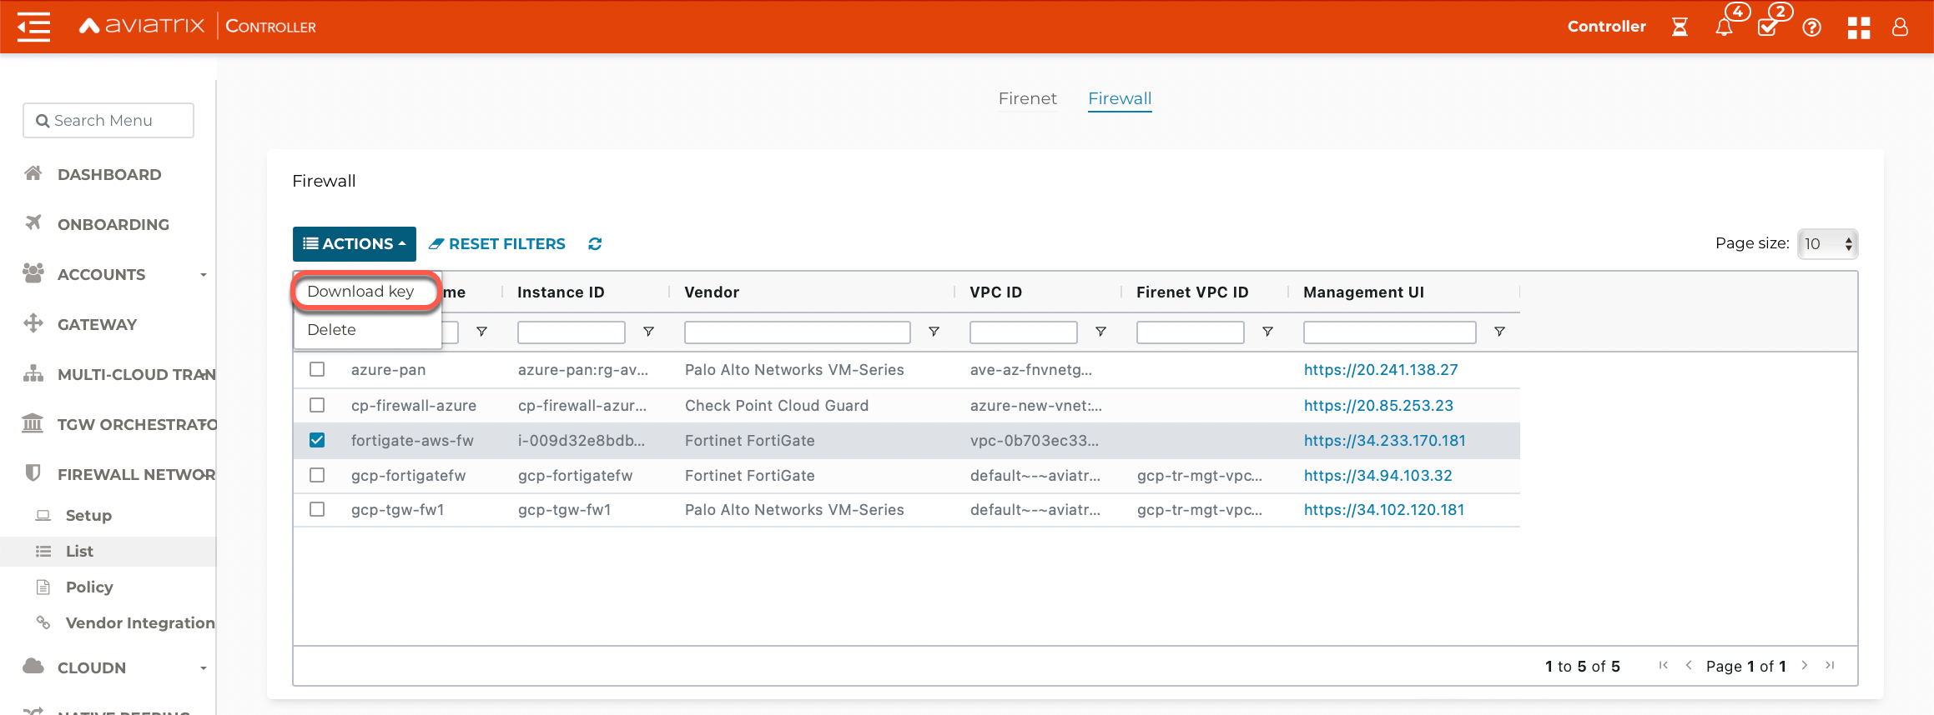Open the task checklist icon with badge 2
Viewport: 1934px width, 715px height.
[1767, 27]
